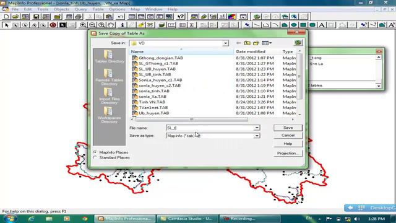Click the Change View magnifier icon

[x=101, y=25]
